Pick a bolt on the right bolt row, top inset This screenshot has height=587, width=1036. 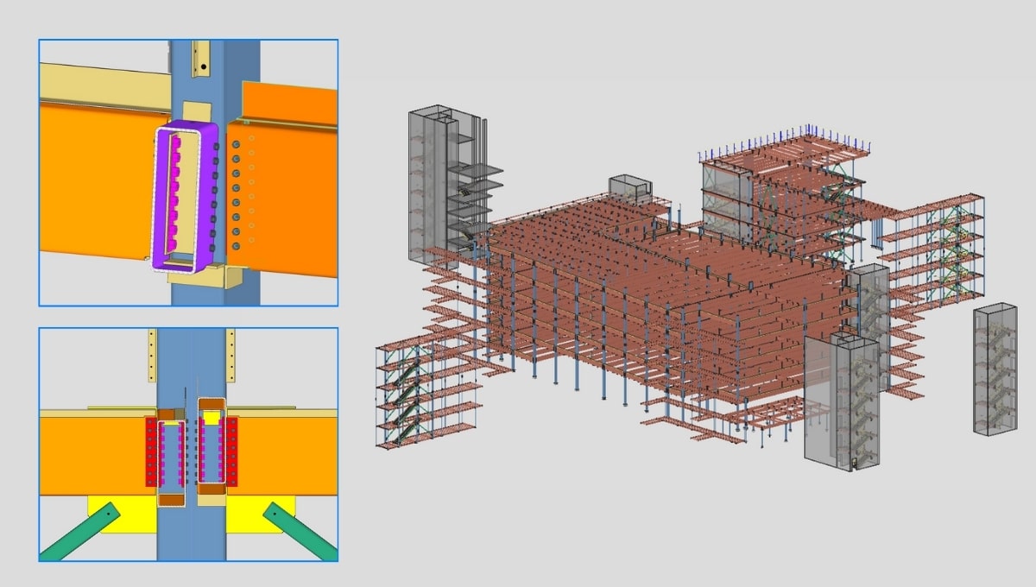pyautogui.click(x=237, y=189)
